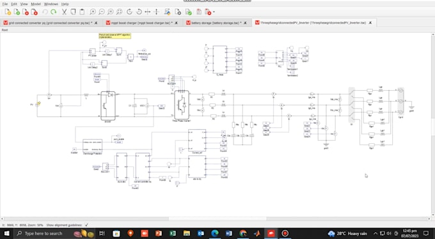Screen dimensions: 435x239
Task: Open the Library Explorer toolbar icon
Action: point(167,12)
